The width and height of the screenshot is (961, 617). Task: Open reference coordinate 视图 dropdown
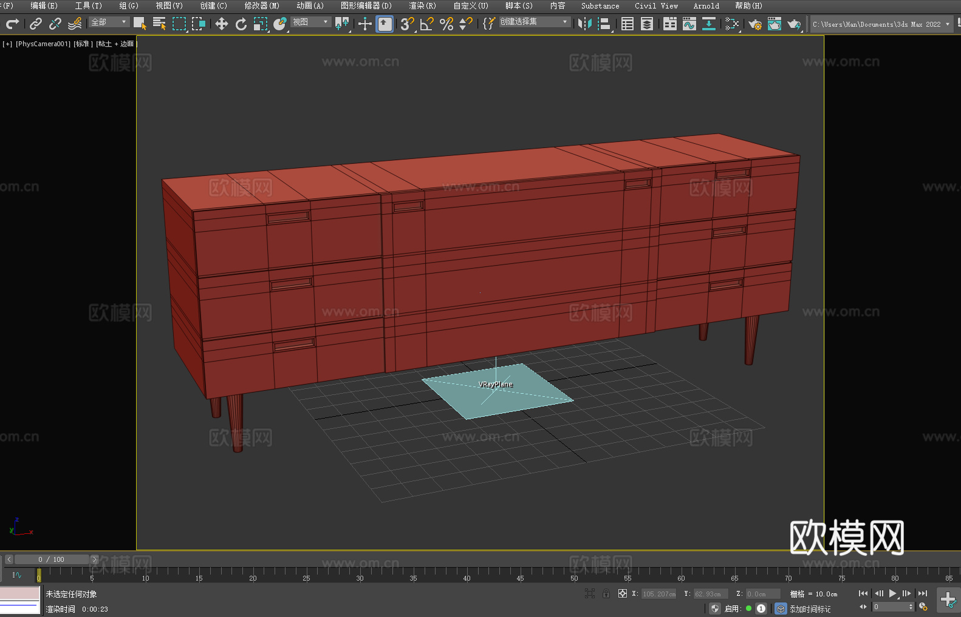pos(310,22)
